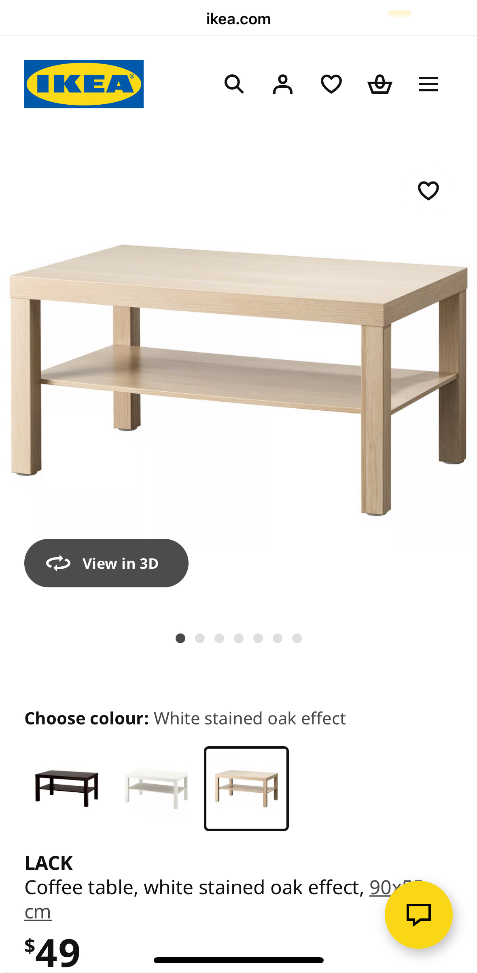Select the first image carousel dot
The height and width of the screenshot is (973, 477).
click(180, 638)
